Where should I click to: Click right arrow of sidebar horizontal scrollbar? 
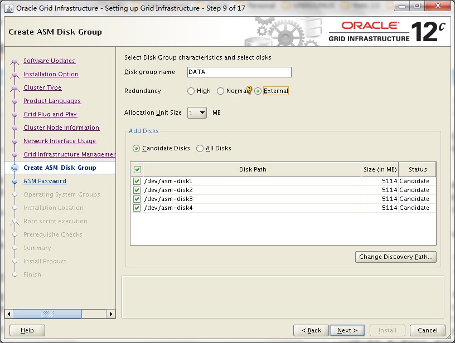(x=110, y=313)
